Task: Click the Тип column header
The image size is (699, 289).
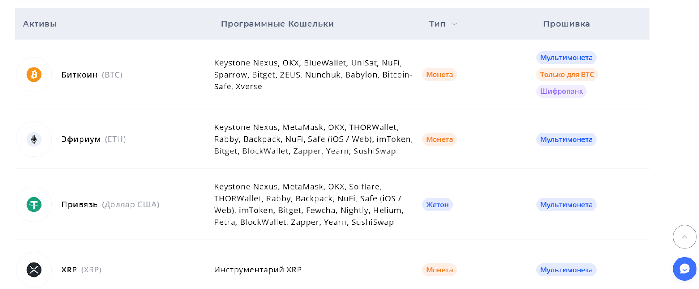Action: pos(437,24)
